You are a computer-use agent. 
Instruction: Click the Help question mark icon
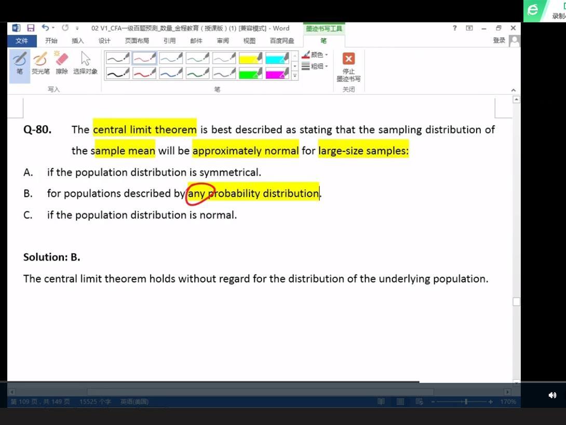click(x=454, y=28)
